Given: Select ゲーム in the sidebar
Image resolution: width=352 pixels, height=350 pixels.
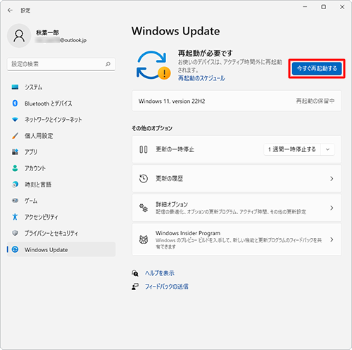Looking at the screenshot, I should coord(61,201).
